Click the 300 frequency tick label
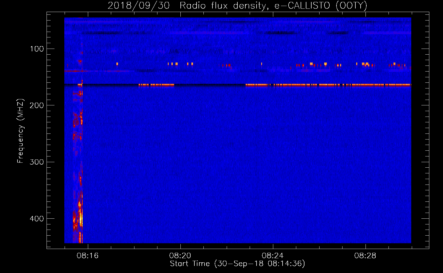Viewport: 443px width, 273px height. tap(37, 162)
